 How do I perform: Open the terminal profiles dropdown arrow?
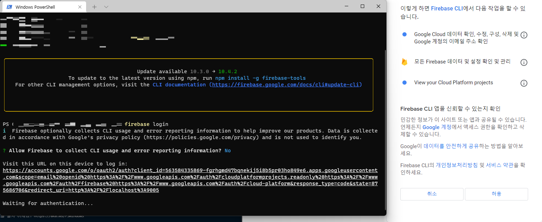pos(106,7)
